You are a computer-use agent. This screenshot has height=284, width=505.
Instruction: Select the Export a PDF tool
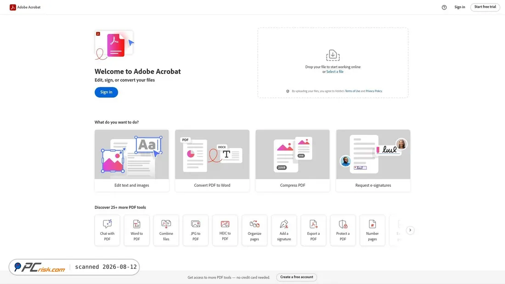tap(314, 230)
